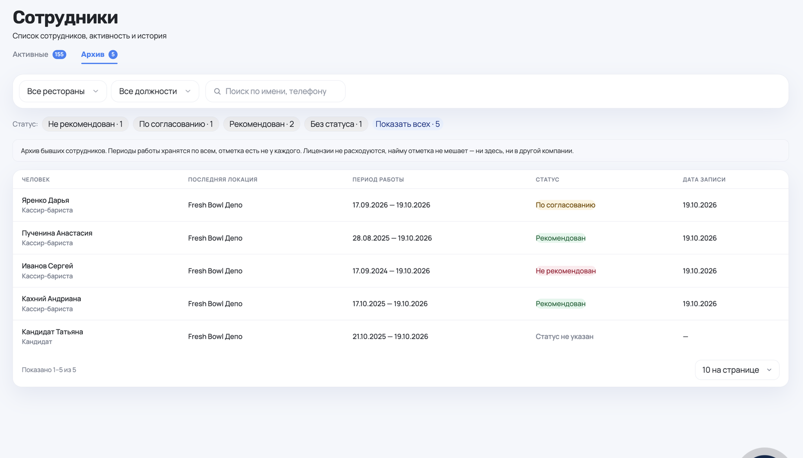Select Показать всех · 5 chip
Screen dimensions: 803x458
tap(408, 124)
